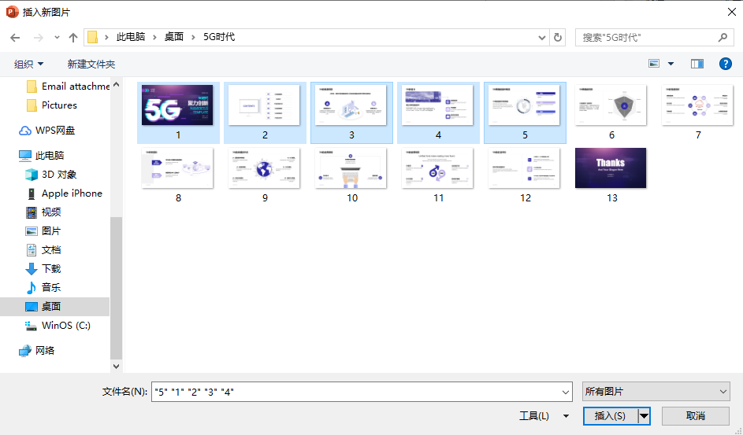
Task: Open 下载 folder in the sidebar
Action: 43,269
